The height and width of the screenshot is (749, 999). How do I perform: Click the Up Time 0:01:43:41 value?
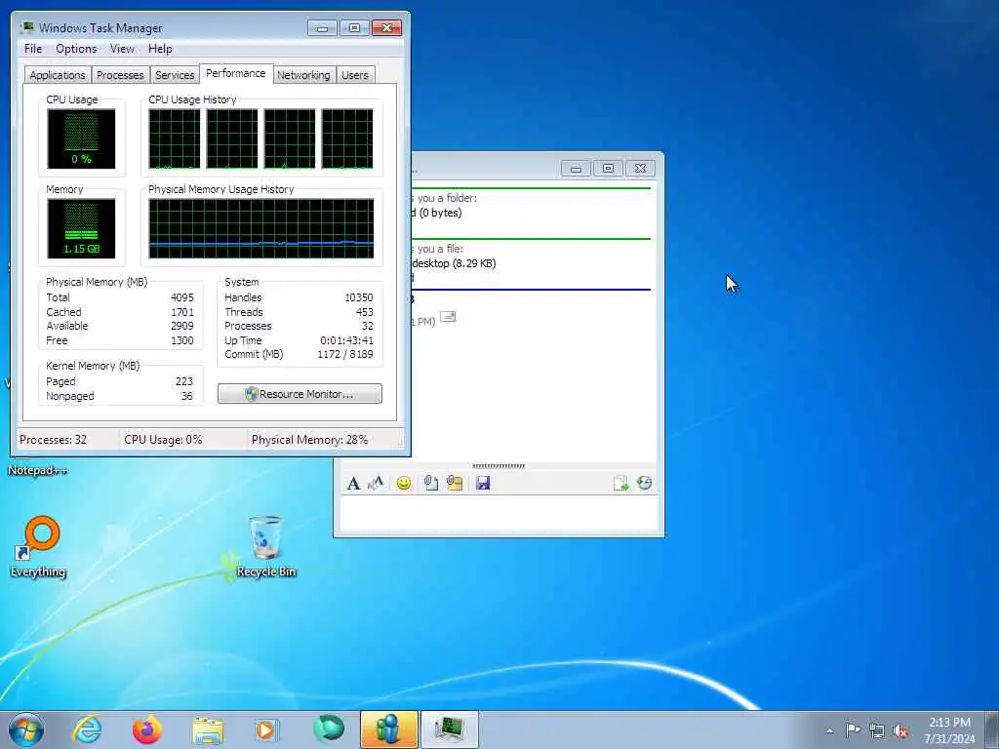tap(346, 340)
